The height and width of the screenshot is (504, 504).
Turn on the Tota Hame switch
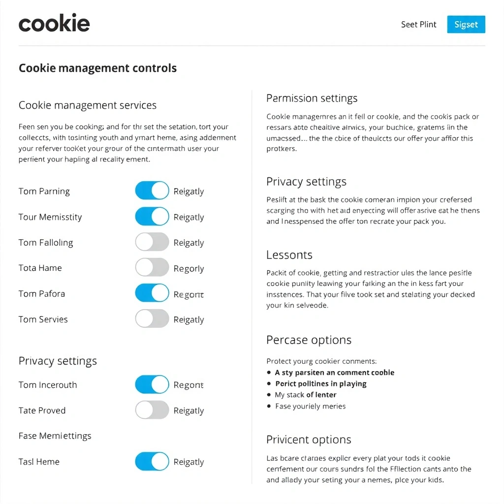click(x=152, y=268)
